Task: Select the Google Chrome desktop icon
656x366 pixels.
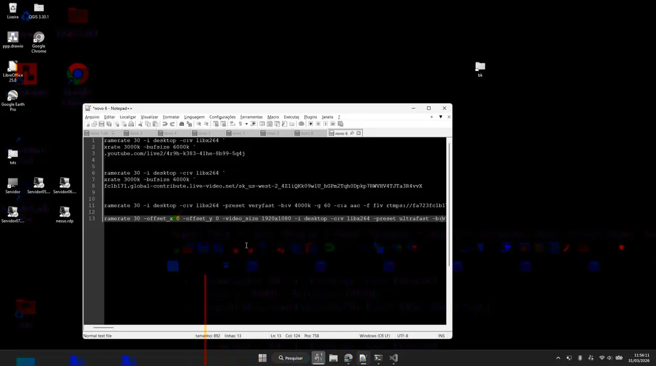Action: (x=39, y=43)
